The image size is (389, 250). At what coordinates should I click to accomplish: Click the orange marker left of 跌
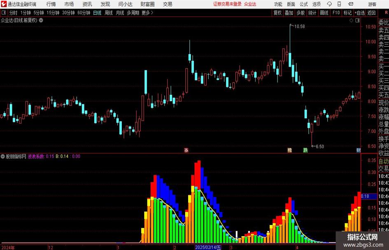point(289,150)
